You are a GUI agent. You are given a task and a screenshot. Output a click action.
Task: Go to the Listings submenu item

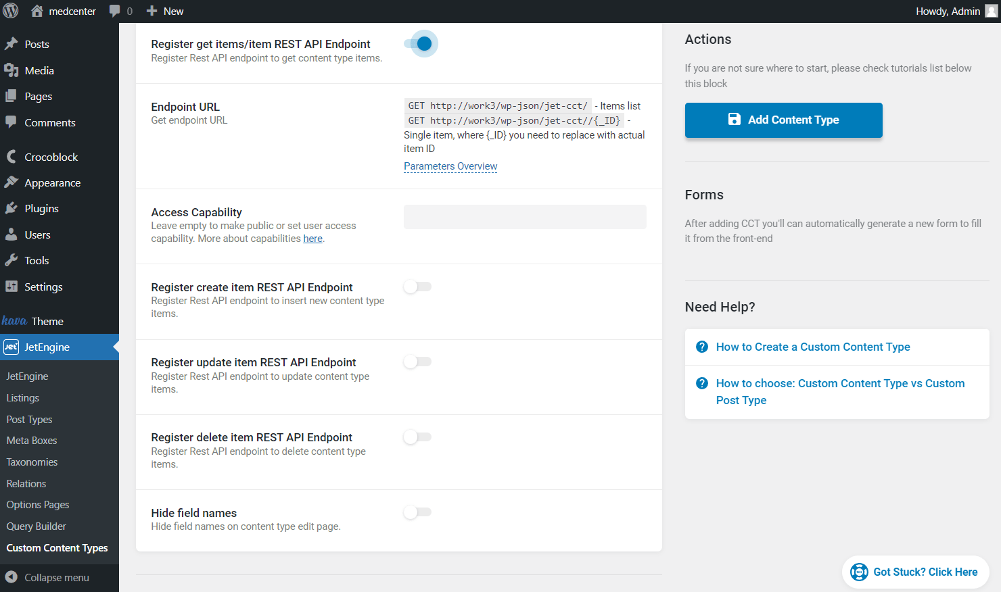[23, 398]
